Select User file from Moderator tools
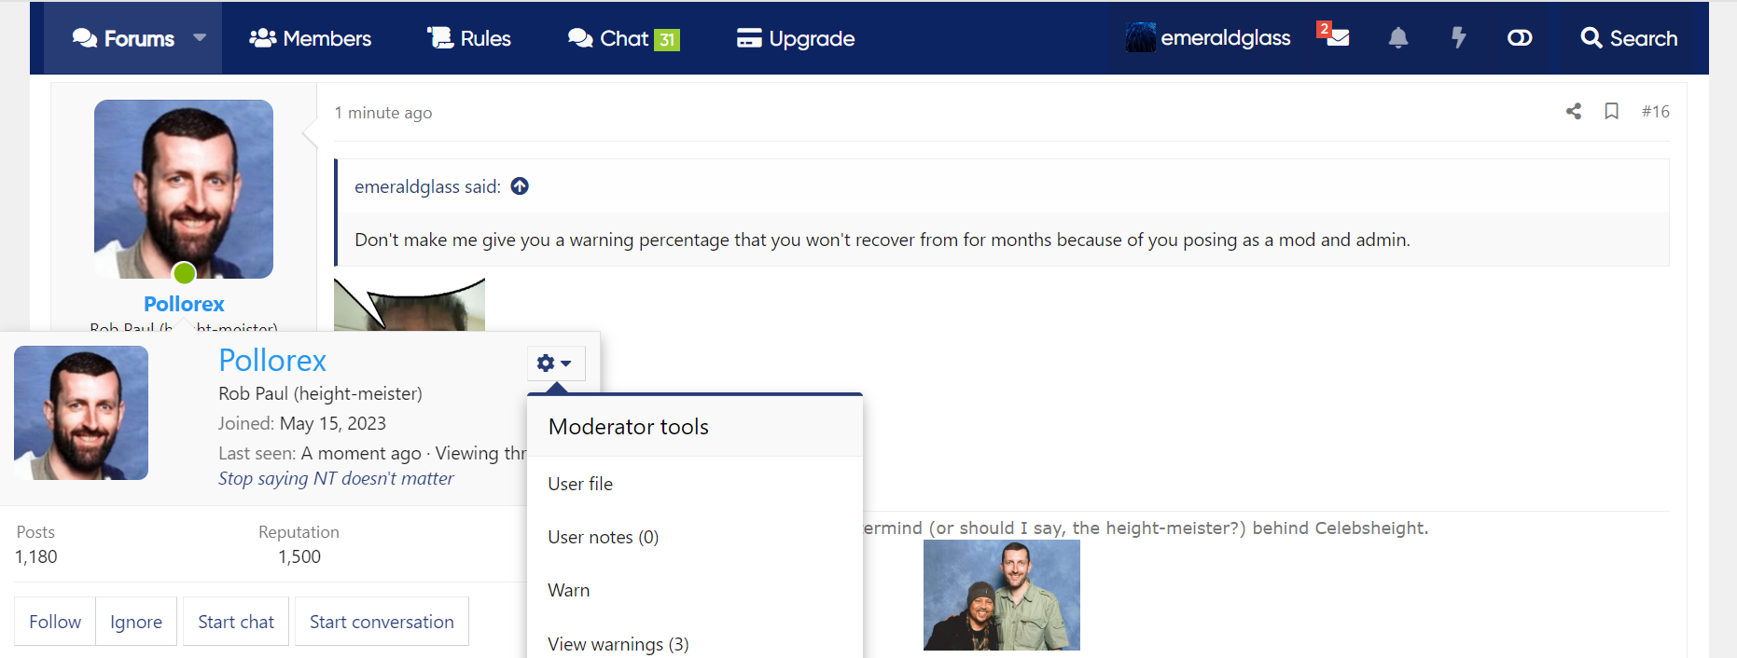Screen dimensions: 1737x658 pyautogui.click(x=580, y=484)
